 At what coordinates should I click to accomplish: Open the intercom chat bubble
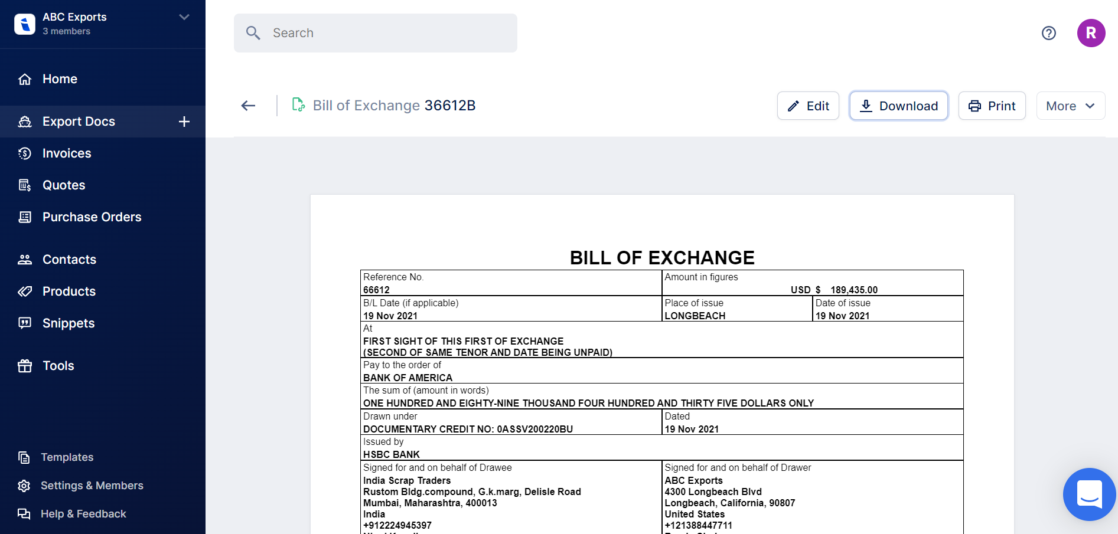coord(1089,494)
